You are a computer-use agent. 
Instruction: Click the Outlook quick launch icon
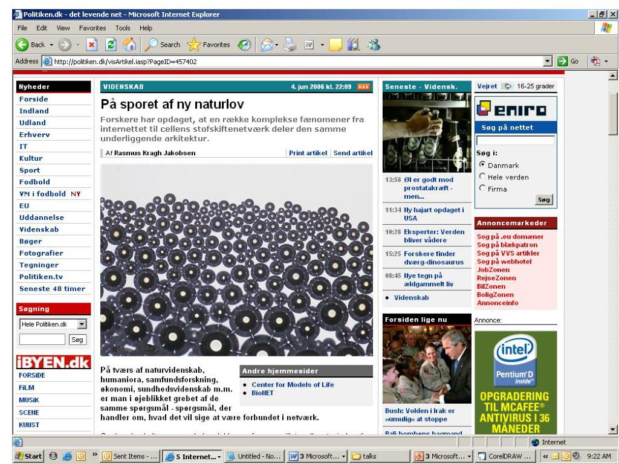81,456
